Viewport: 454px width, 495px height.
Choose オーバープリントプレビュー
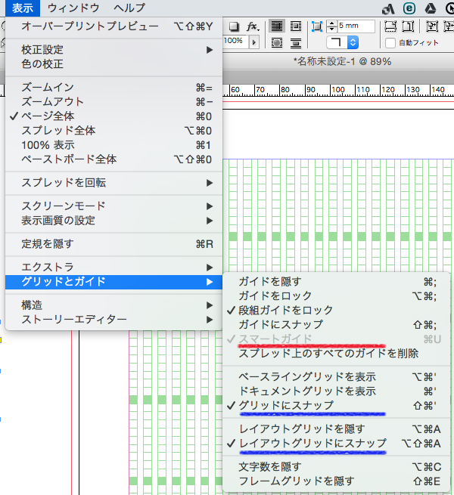(x=113, y=26)
